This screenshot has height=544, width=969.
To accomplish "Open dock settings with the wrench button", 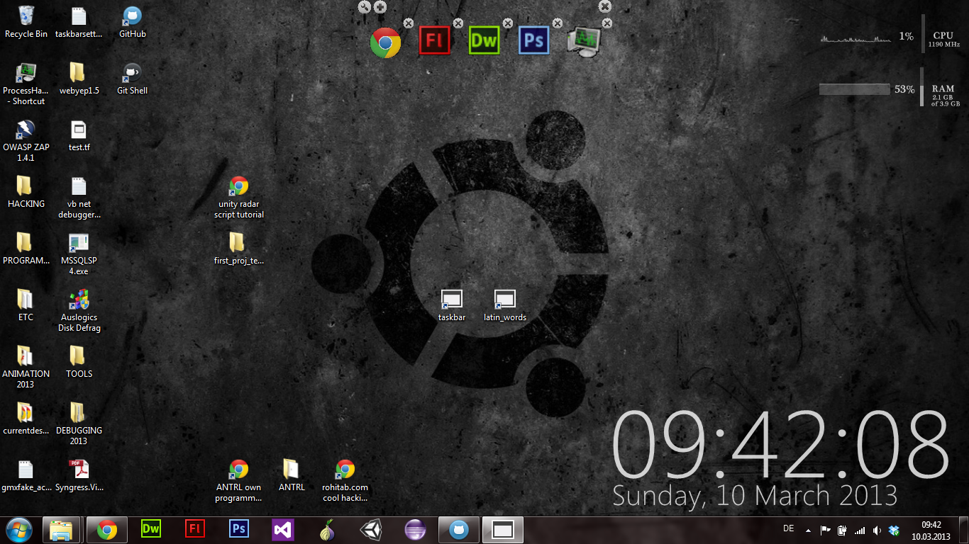I will [x=365, y=7].
